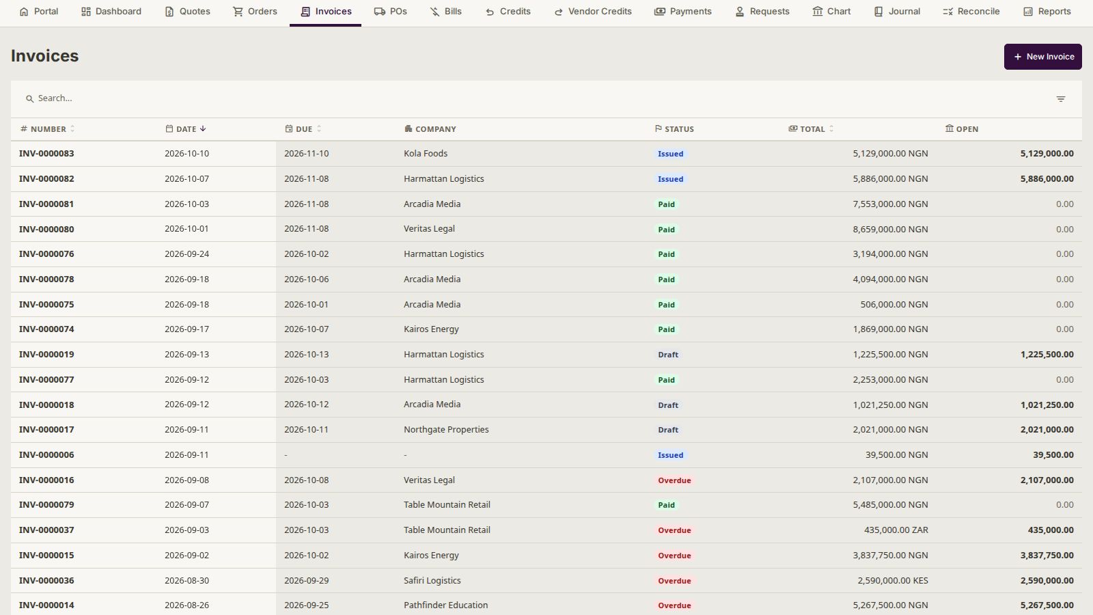Open the Dashboard tab

click(x=111, y=12)
